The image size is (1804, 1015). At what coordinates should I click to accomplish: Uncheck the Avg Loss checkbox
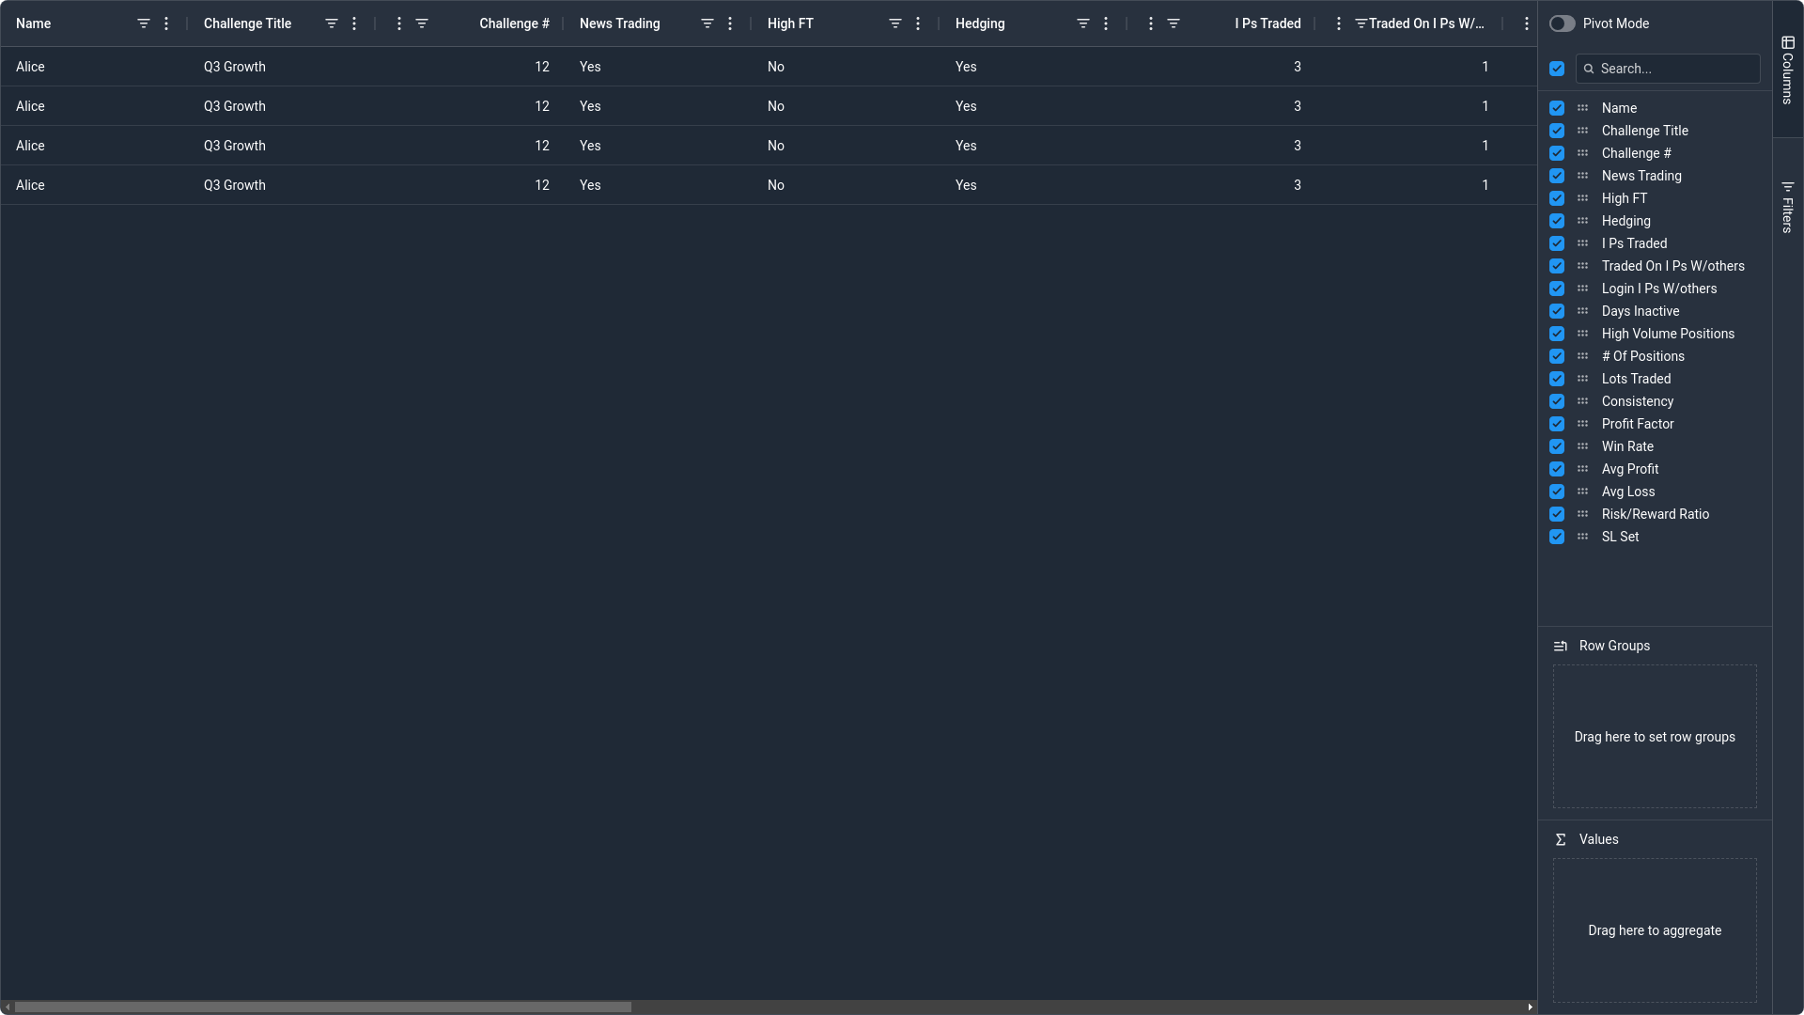pos(1557,492)
